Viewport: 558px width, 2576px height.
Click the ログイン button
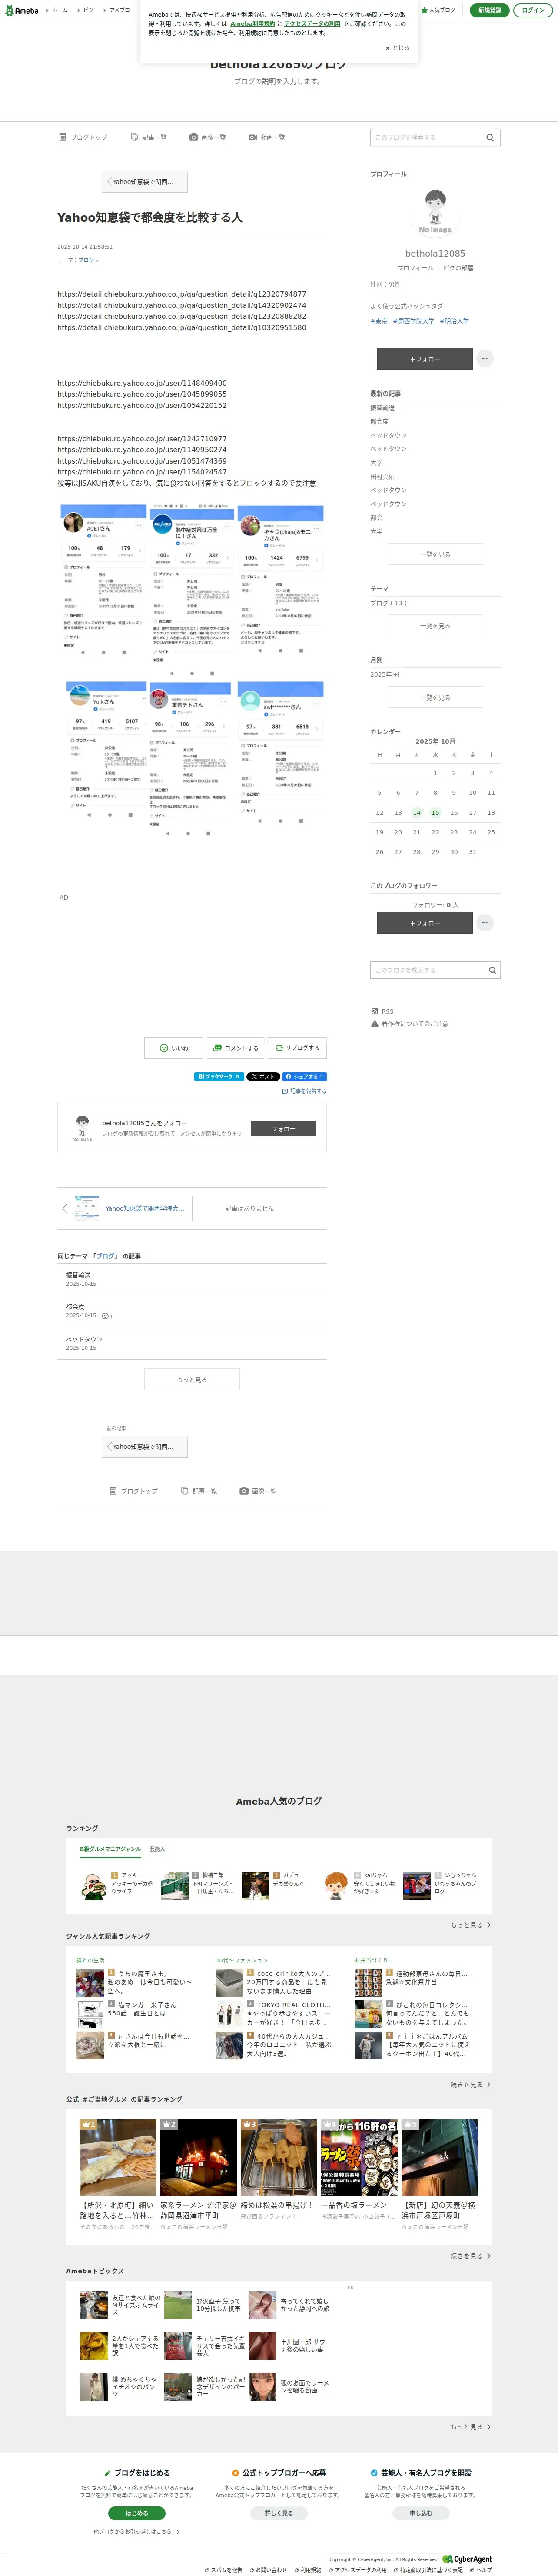tap(533, 10)
